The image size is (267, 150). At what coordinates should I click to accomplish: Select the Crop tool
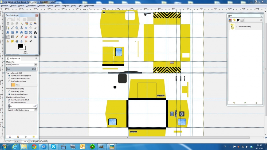[x=35, y=28]
